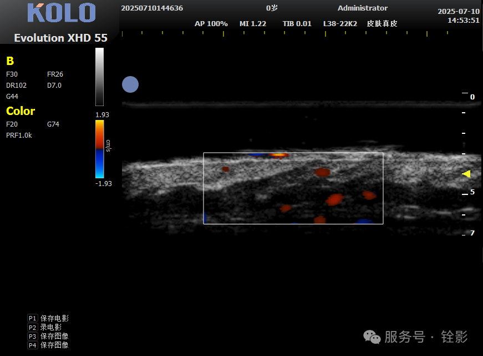Click the B mode label
Screen dimensions: 483x356
10,61
